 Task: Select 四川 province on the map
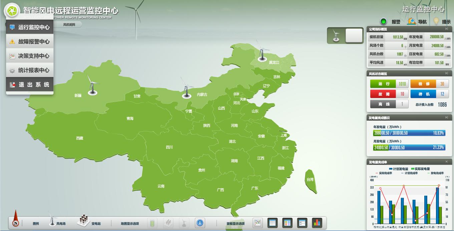169,147
